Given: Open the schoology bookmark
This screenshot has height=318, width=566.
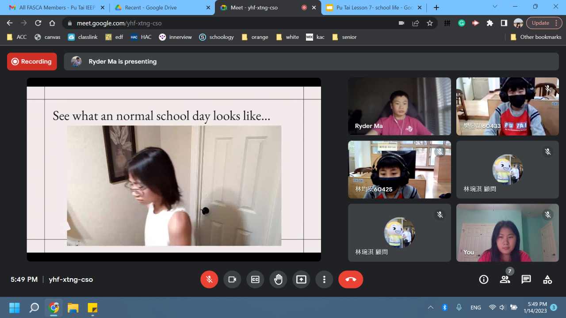Looking at the screenshot, I should point(216,37).
